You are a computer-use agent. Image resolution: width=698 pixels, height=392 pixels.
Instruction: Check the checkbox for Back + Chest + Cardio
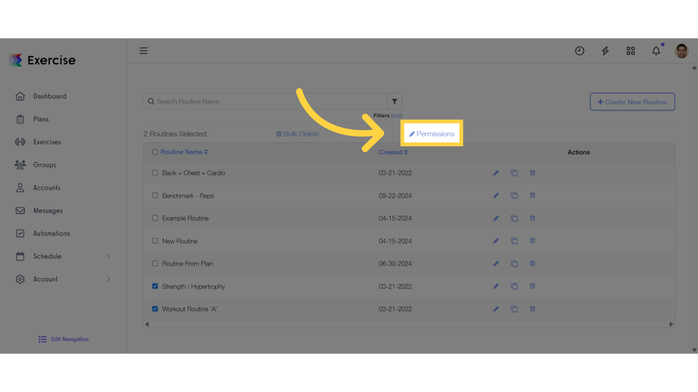(x=155, y=173)
